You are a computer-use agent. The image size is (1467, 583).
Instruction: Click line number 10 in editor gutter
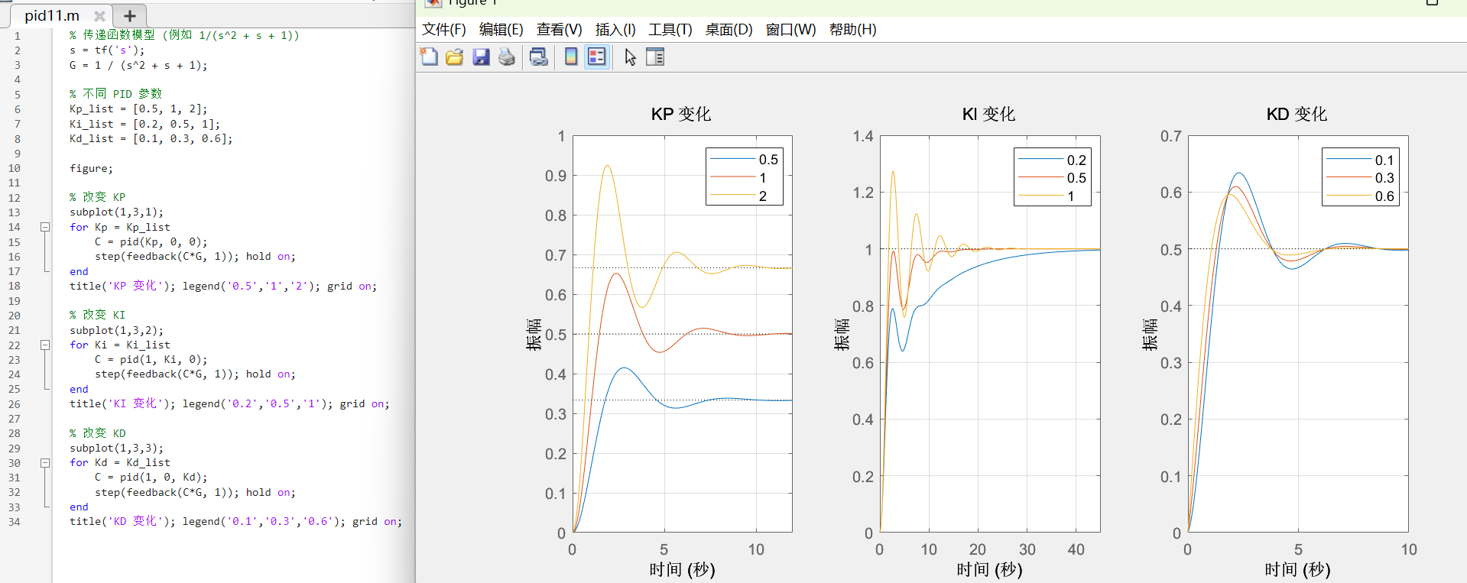pos(14,168)
